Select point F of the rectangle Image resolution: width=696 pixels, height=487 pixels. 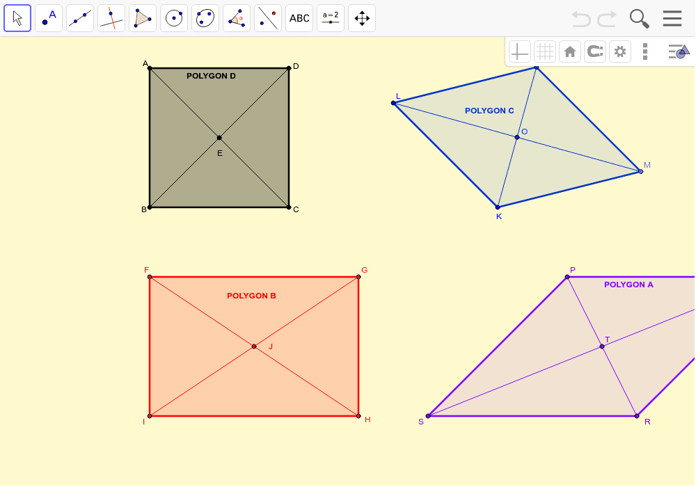tap(150, 277)
